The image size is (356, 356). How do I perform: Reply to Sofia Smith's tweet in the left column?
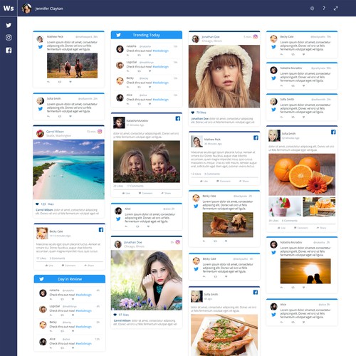coord(48,116)
